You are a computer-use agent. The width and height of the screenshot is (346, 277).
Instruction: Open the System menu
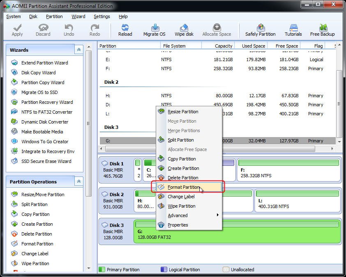click(x=14, y=16)
